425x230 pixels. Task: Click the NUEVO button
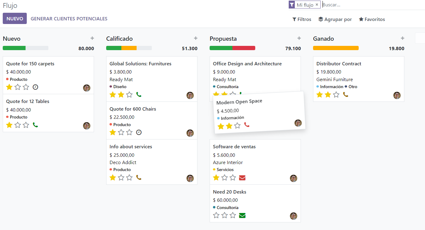click(x=15, y=19)
